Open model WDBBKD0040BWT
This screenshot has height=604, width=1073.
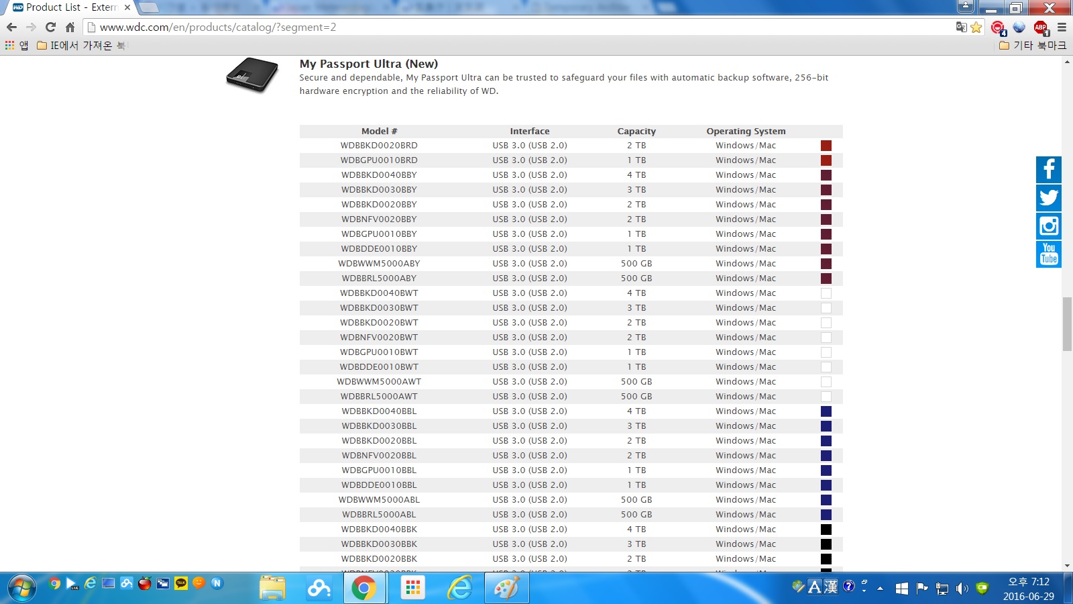point(379,293)
